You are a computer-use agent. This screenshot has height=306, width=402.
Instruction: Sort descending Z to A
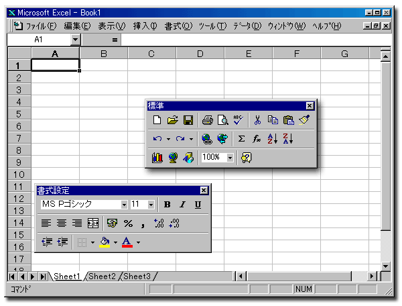pyautogui.click(x=287, y=139)
